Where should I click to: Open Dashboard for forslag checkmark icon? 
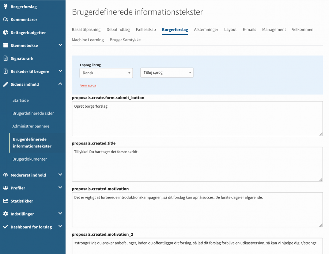pos(5,227)
